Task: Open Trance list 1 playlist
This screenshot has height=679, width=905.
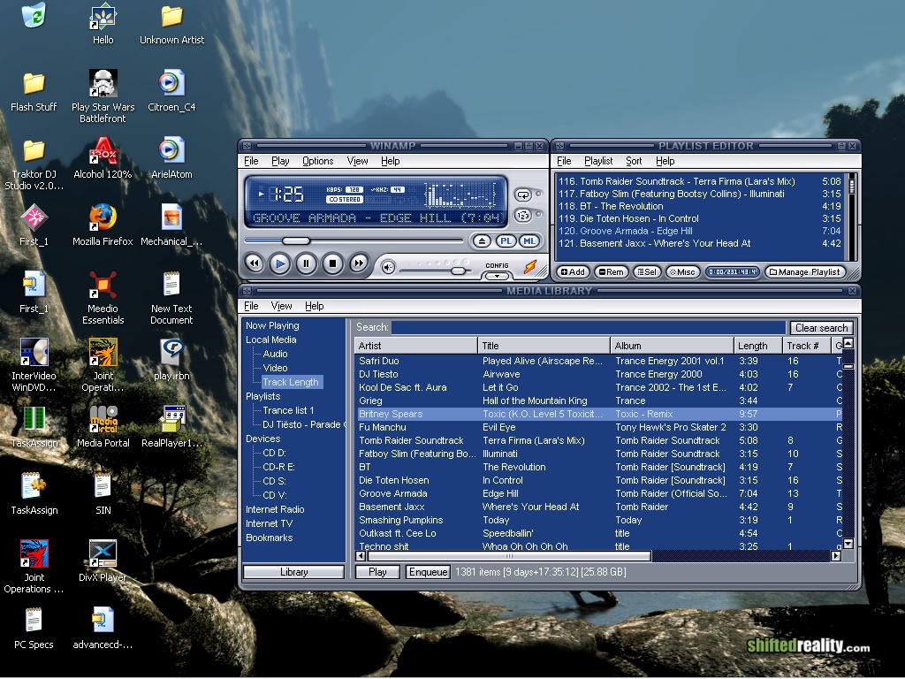Action: [288, 410]
